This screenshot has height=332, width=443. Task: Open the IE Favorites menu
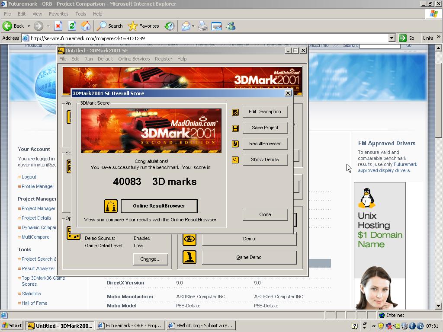coord(58,14)
